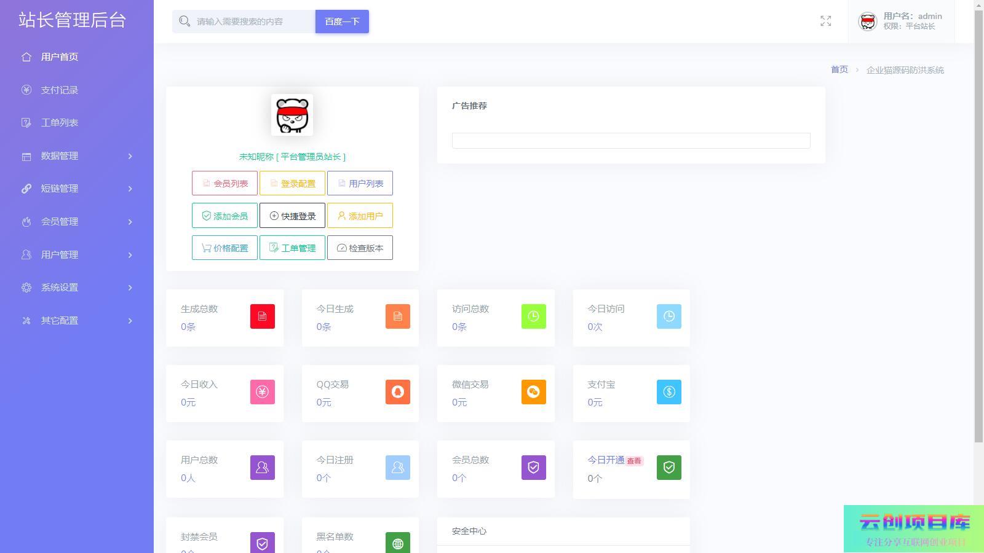
Task: Click the green 访问总数 clock icon
Action: (533, 316)
